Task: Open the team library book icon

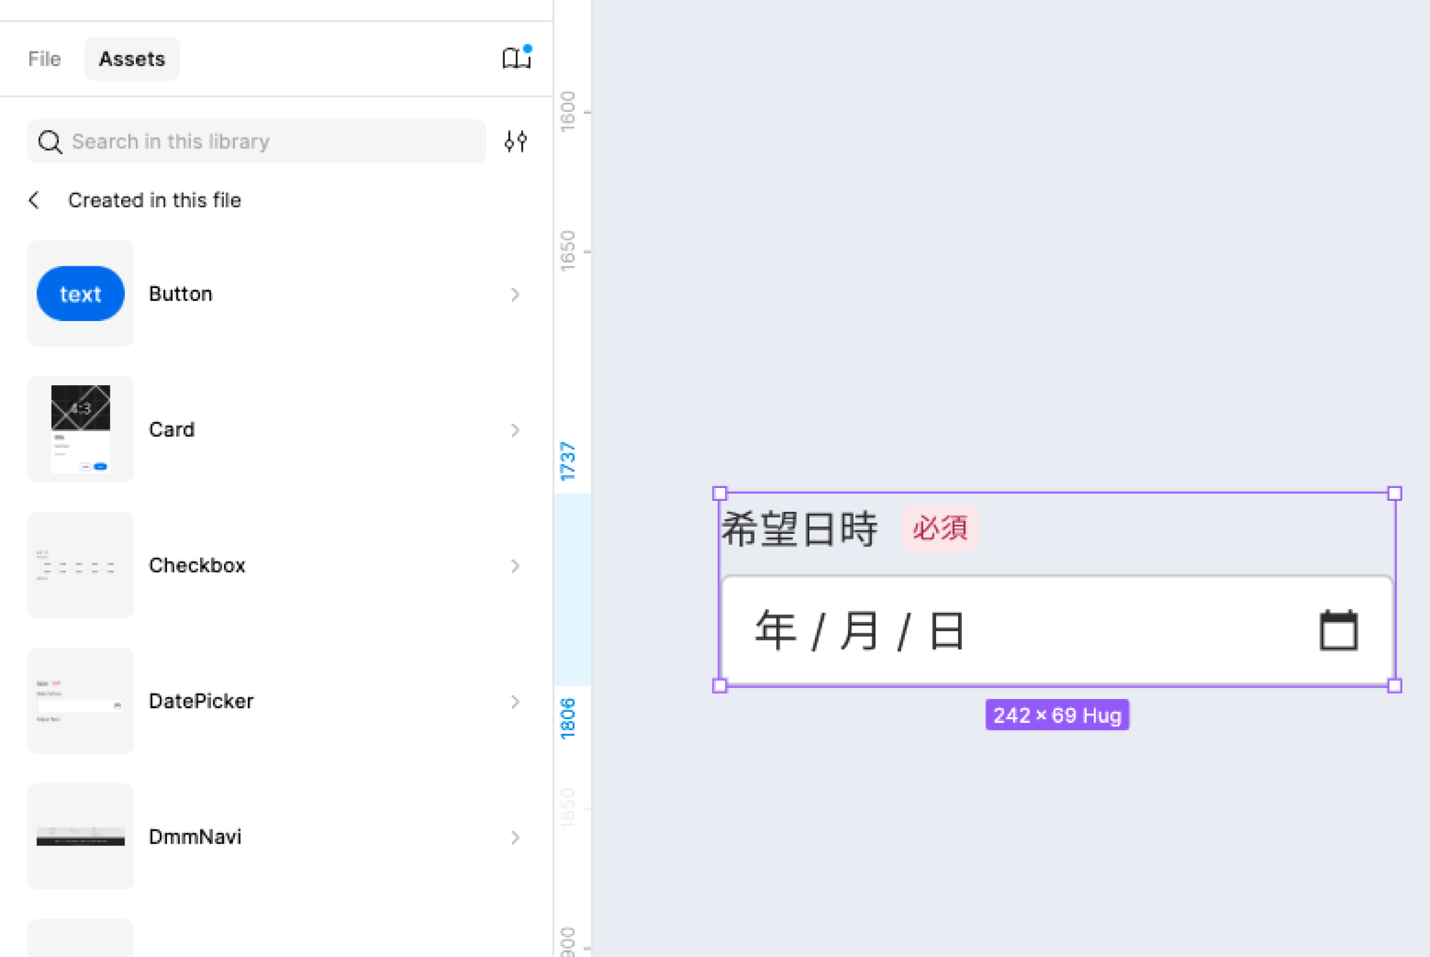Action: click(x=516, y=59)
